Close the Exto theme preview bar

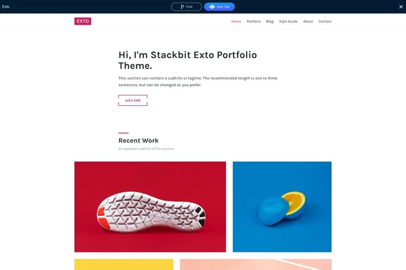click(x=401, y=7)
